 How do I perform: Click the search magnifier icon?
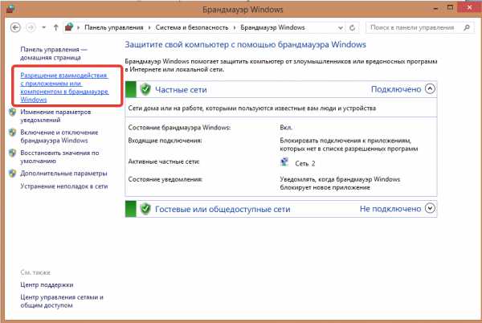point(467,27)
